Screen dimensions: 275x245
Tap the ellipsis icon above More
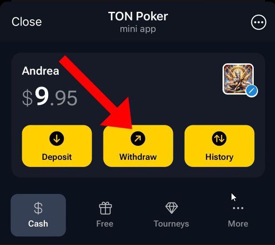[x=238, y=208]
